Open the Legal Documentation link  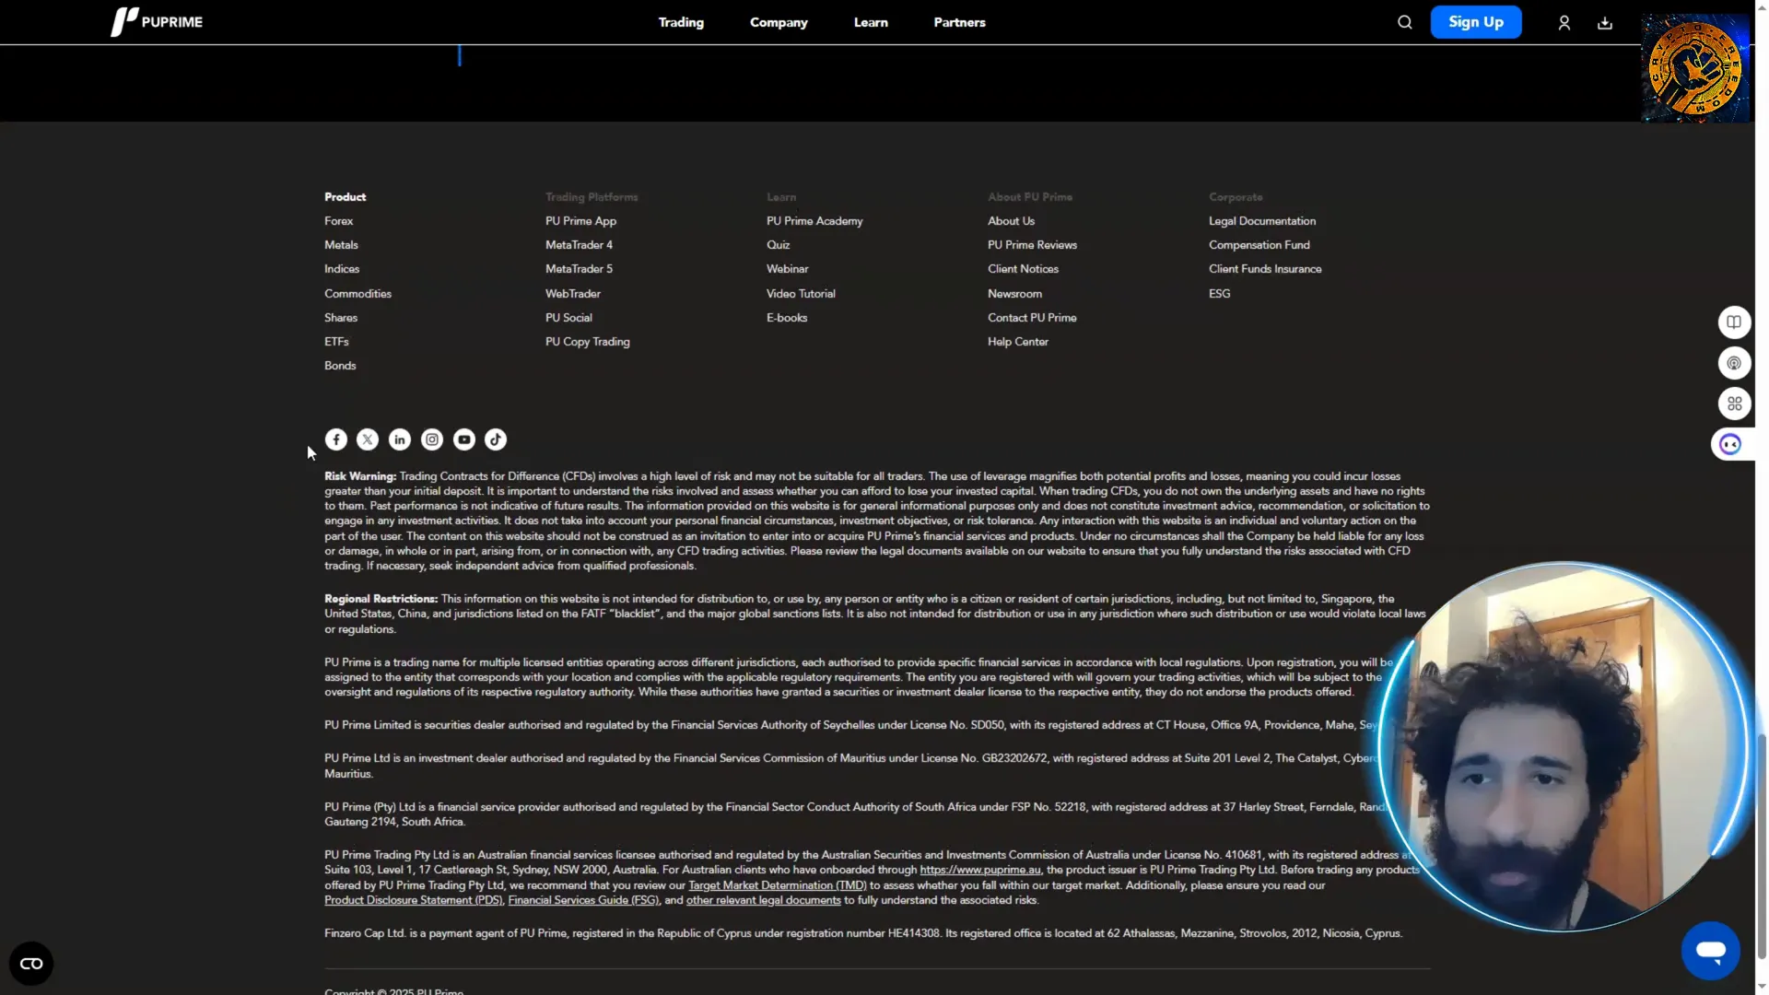(x=1262, y=221)
